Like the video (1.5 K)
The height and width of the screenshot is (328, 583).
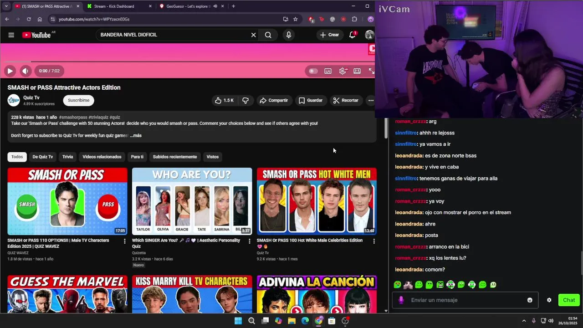pyautogui.click(x=224, y=100)
